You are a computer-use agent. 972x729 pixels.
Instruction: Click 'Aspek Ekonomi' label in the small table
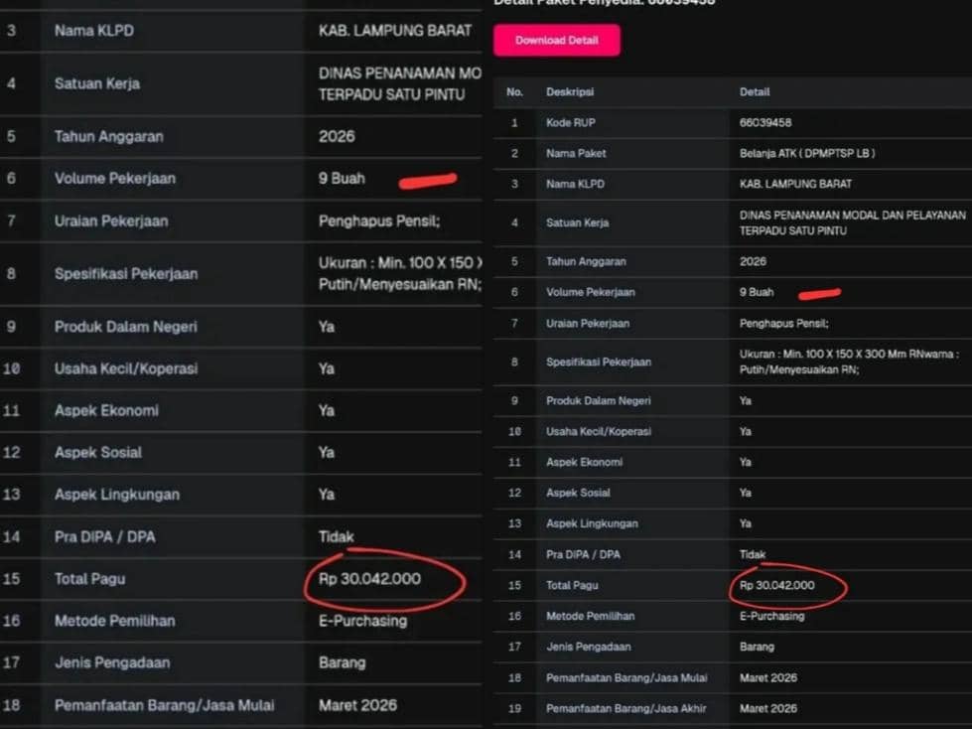click(x=584, y=462)
